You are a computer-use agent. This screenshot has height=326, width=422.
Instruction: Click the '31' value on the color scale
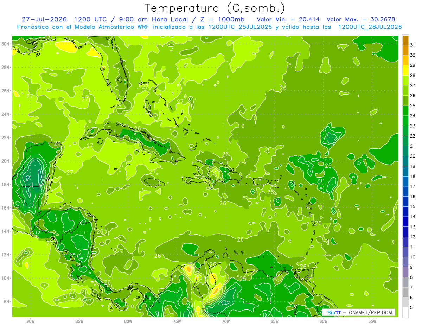(413, 45)
